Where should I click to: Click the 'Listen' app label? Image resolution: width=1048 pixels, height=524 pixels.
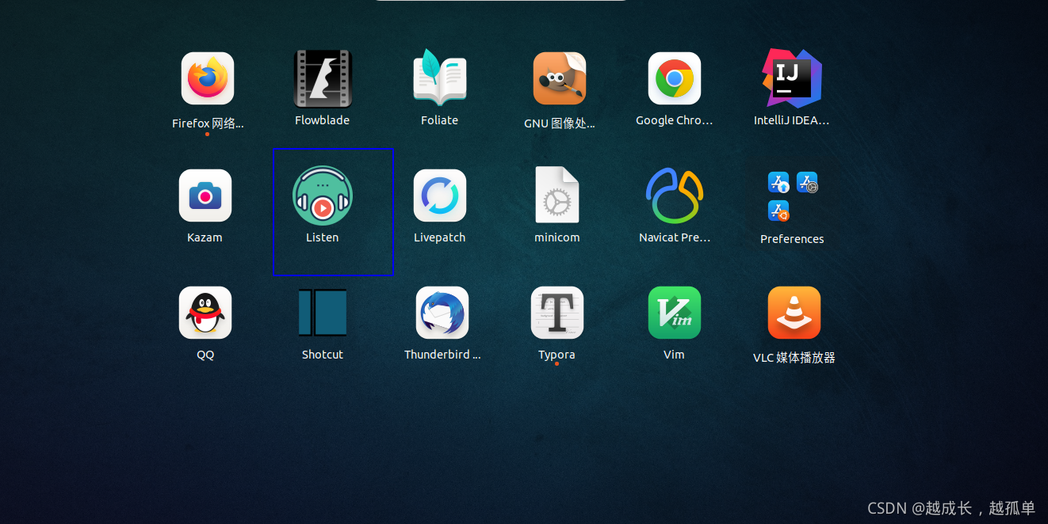coord(323,237)
